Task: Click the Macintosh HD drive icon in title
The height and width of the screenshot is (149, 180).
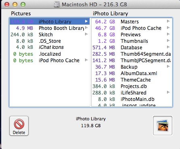Action: [57, 4]
